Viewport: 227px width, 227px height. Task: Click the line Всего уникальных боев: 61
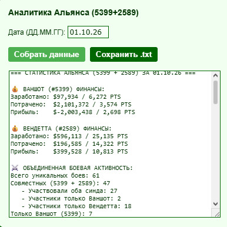55,175
